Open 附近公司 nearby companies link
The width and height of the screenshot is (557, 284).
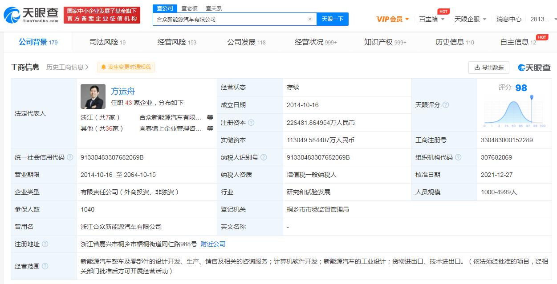tap(213, 244)
